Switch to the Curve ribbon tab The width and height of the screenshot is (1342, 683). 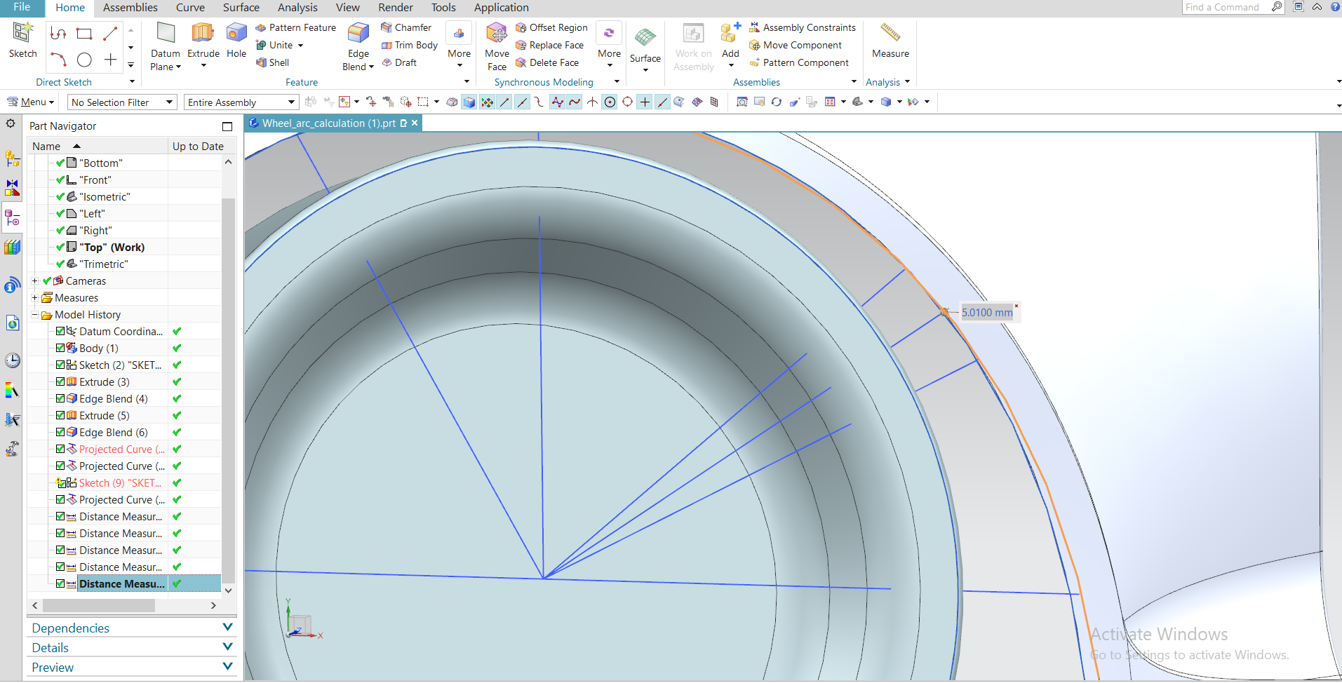(189, 8)
